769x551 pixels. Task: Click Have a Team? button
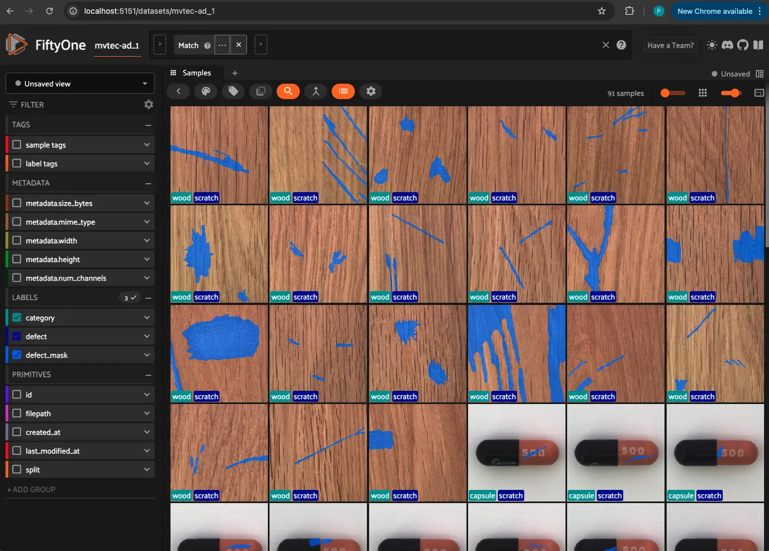click(671, 45)
